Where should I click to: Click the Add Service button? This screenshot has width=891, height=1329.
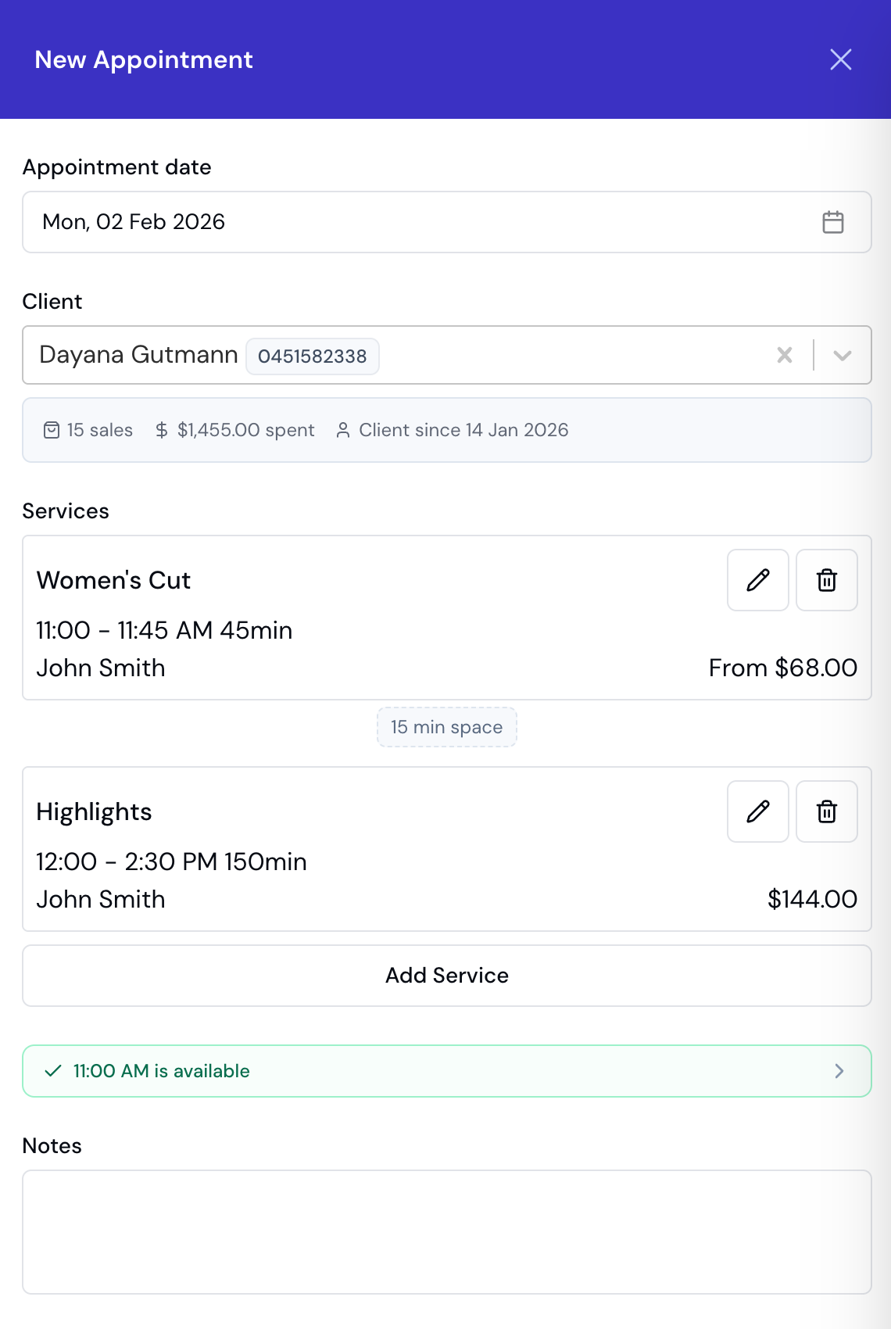(x=446, y=975)
